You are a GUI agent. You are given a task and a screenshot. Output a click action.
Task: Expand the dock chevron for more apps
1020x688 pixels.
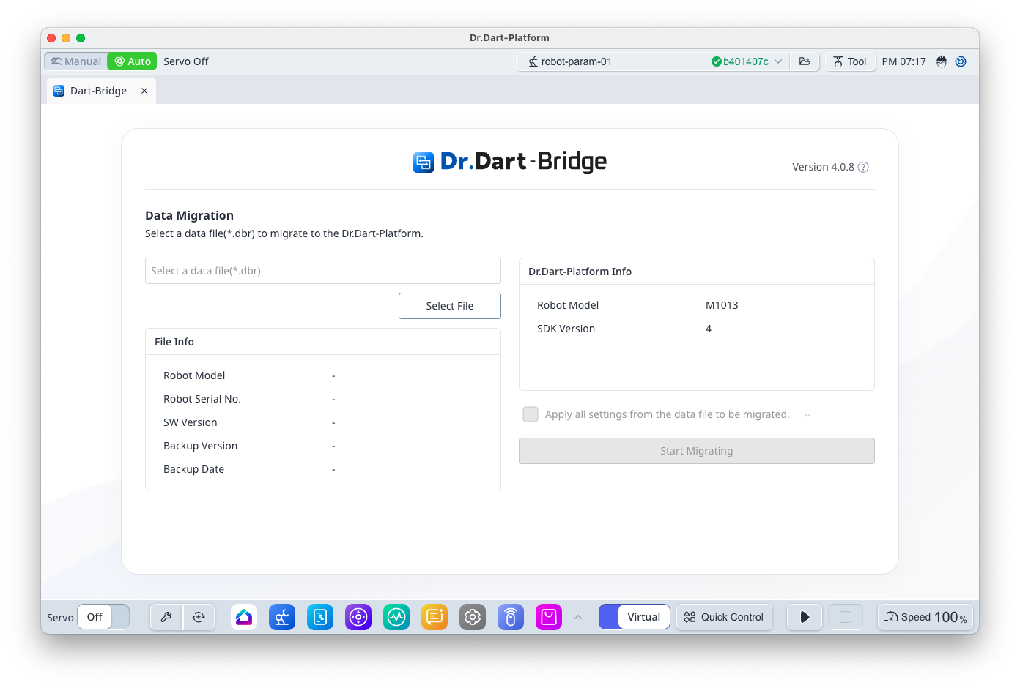578,617
